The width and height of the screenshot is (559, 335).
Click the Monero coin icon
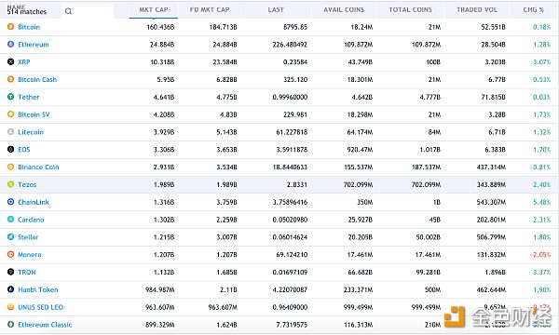click(x=10, y=255)
